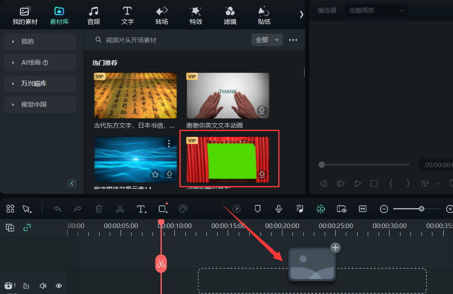
Task: Click the microphone voiceover record icon
Action: tap(278, 209)
